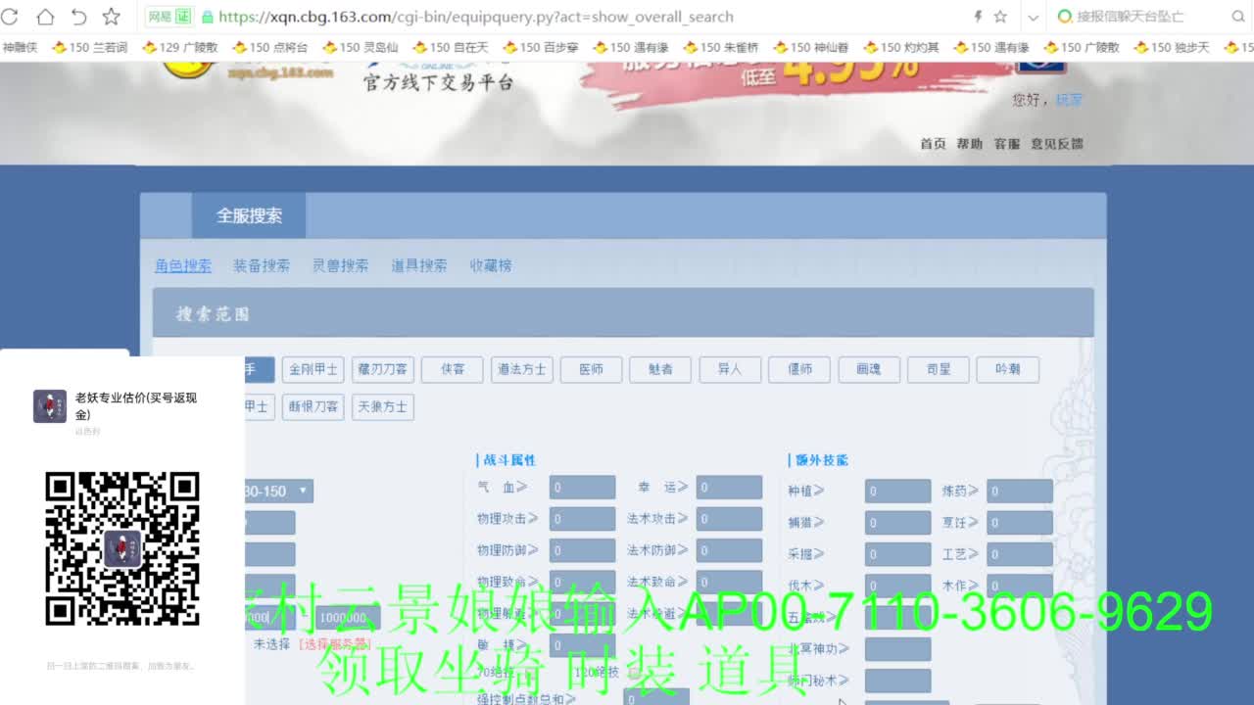Click the 工艺 skill value field

(x=1020, y=554)
